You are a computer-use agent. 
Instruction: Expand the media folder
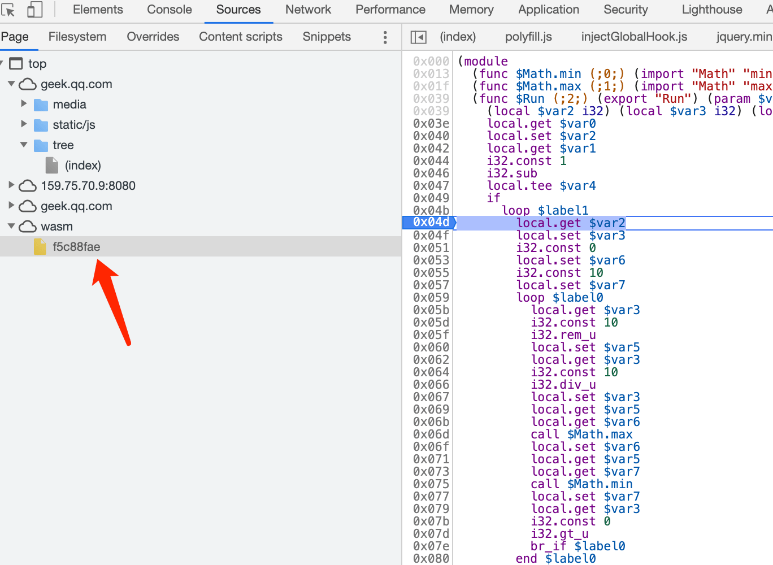[24, 103]
